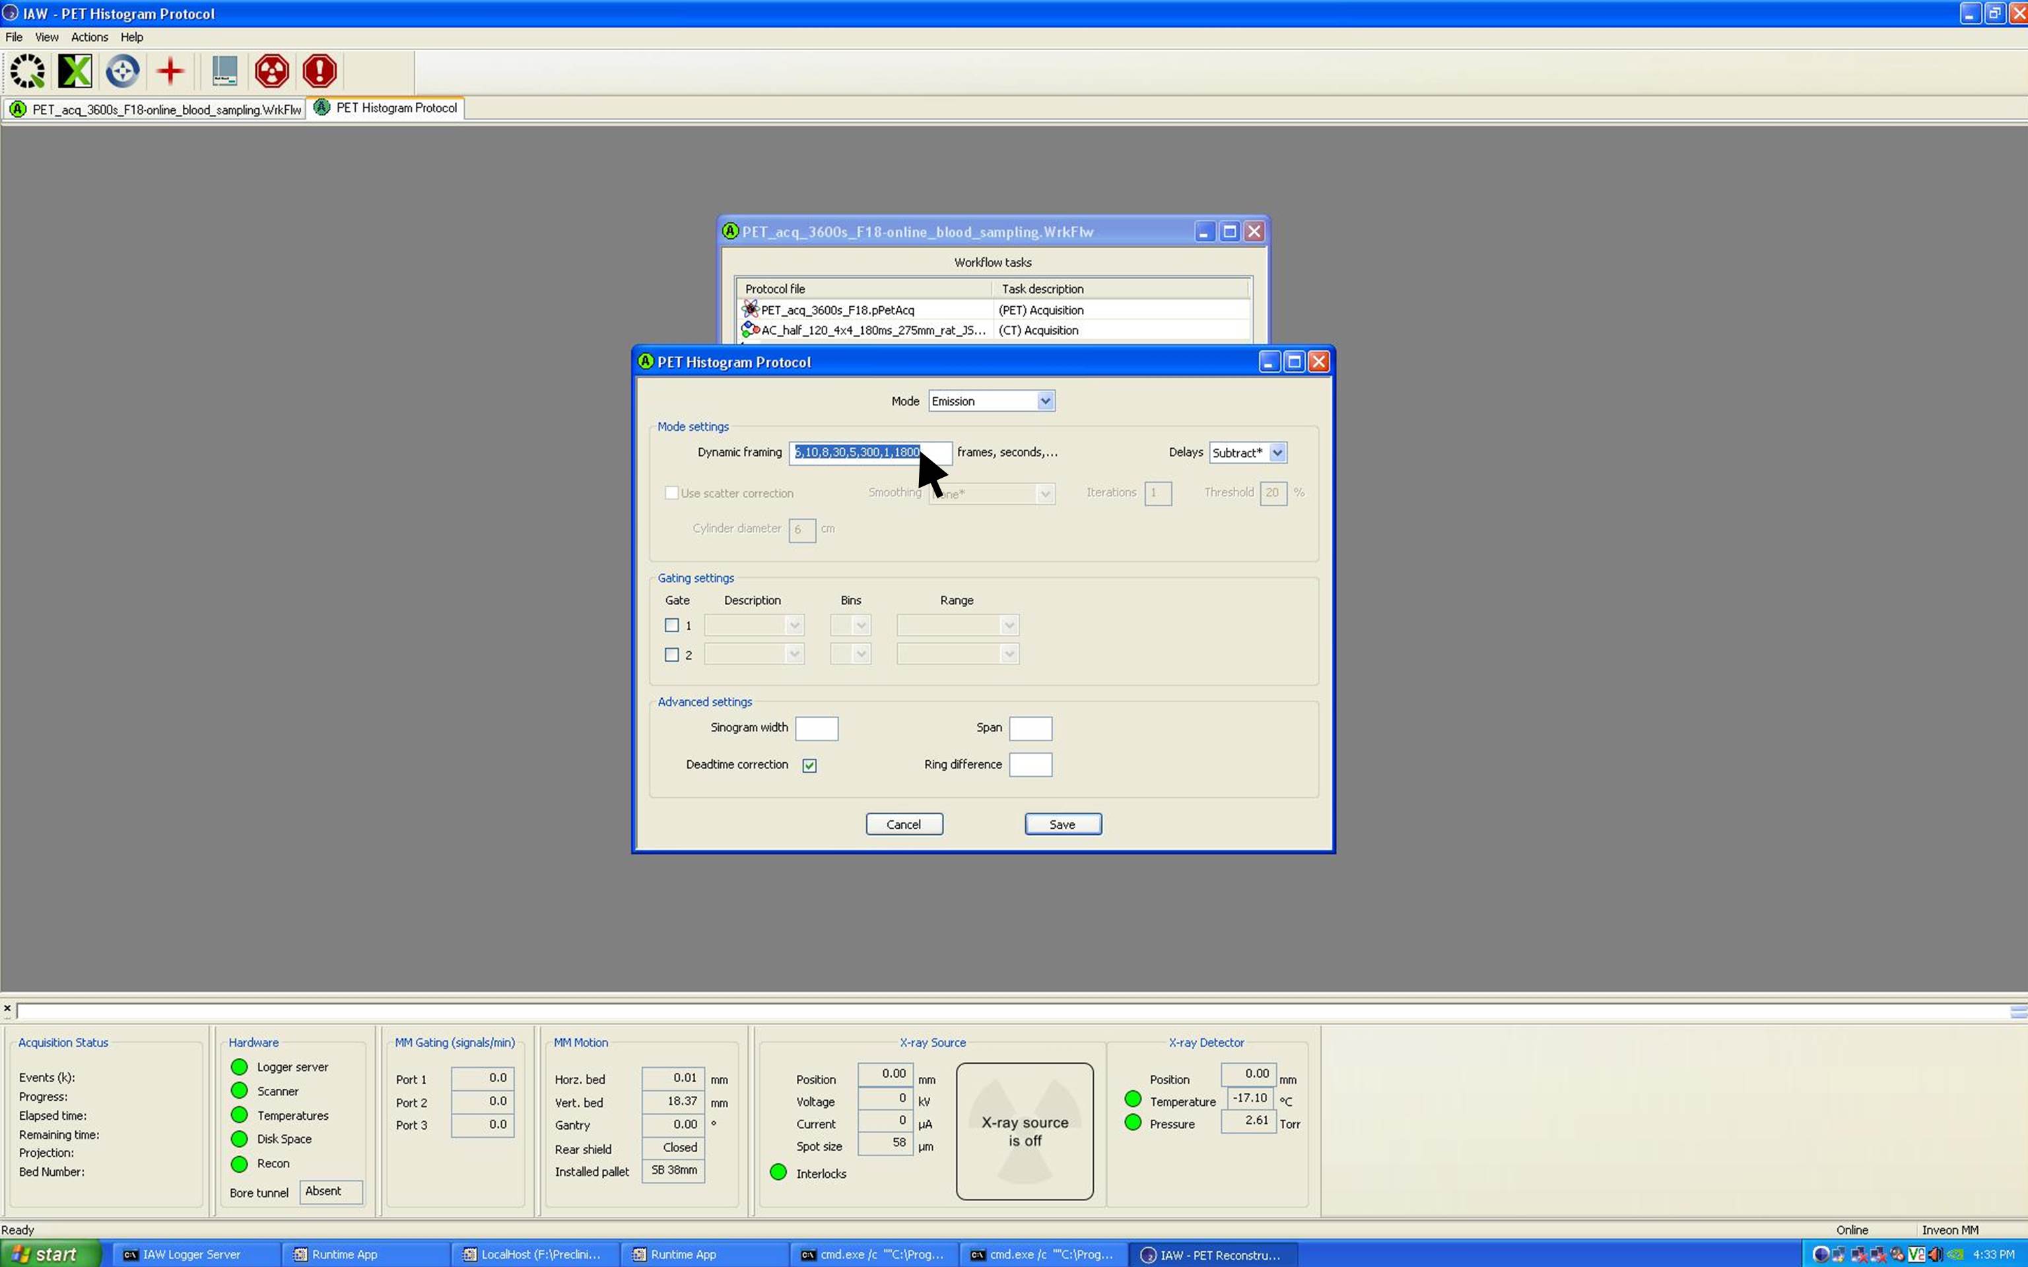Click the red exclamation stop icon
Image resolution: width=2028 pixels, height=1267 pixels.
pyautogui.click(x=320, y=71)
